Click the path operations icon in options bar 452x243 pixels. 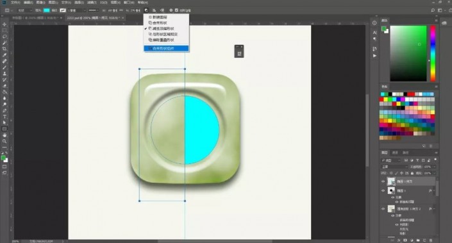(146, 10)
